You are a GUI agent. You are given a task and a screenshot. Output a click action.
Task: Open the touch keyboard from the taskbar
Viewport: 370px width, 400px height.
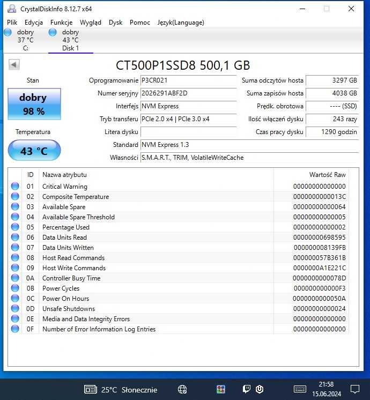300,389
